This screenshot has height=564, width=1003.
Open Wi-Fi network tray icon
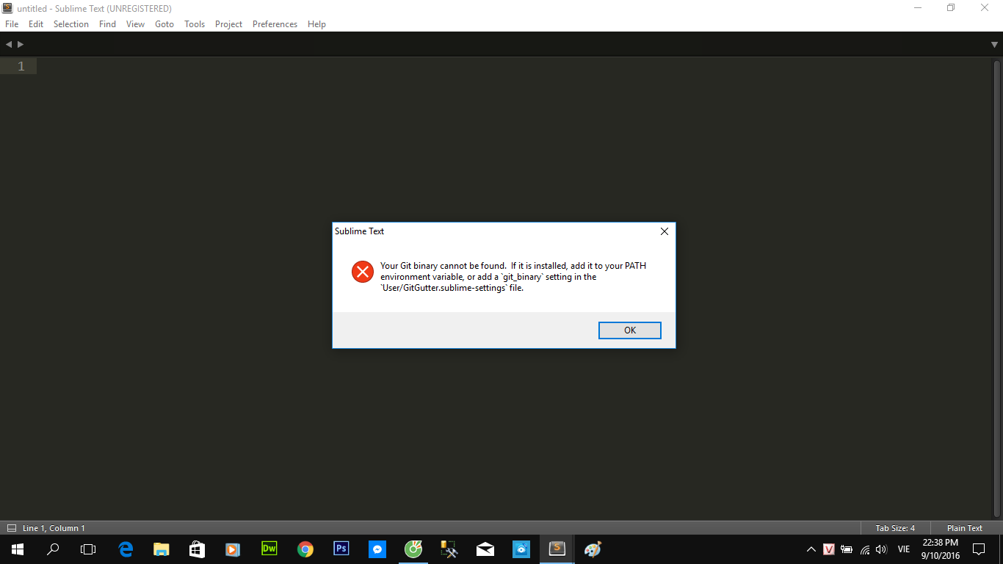click(865, 549)
